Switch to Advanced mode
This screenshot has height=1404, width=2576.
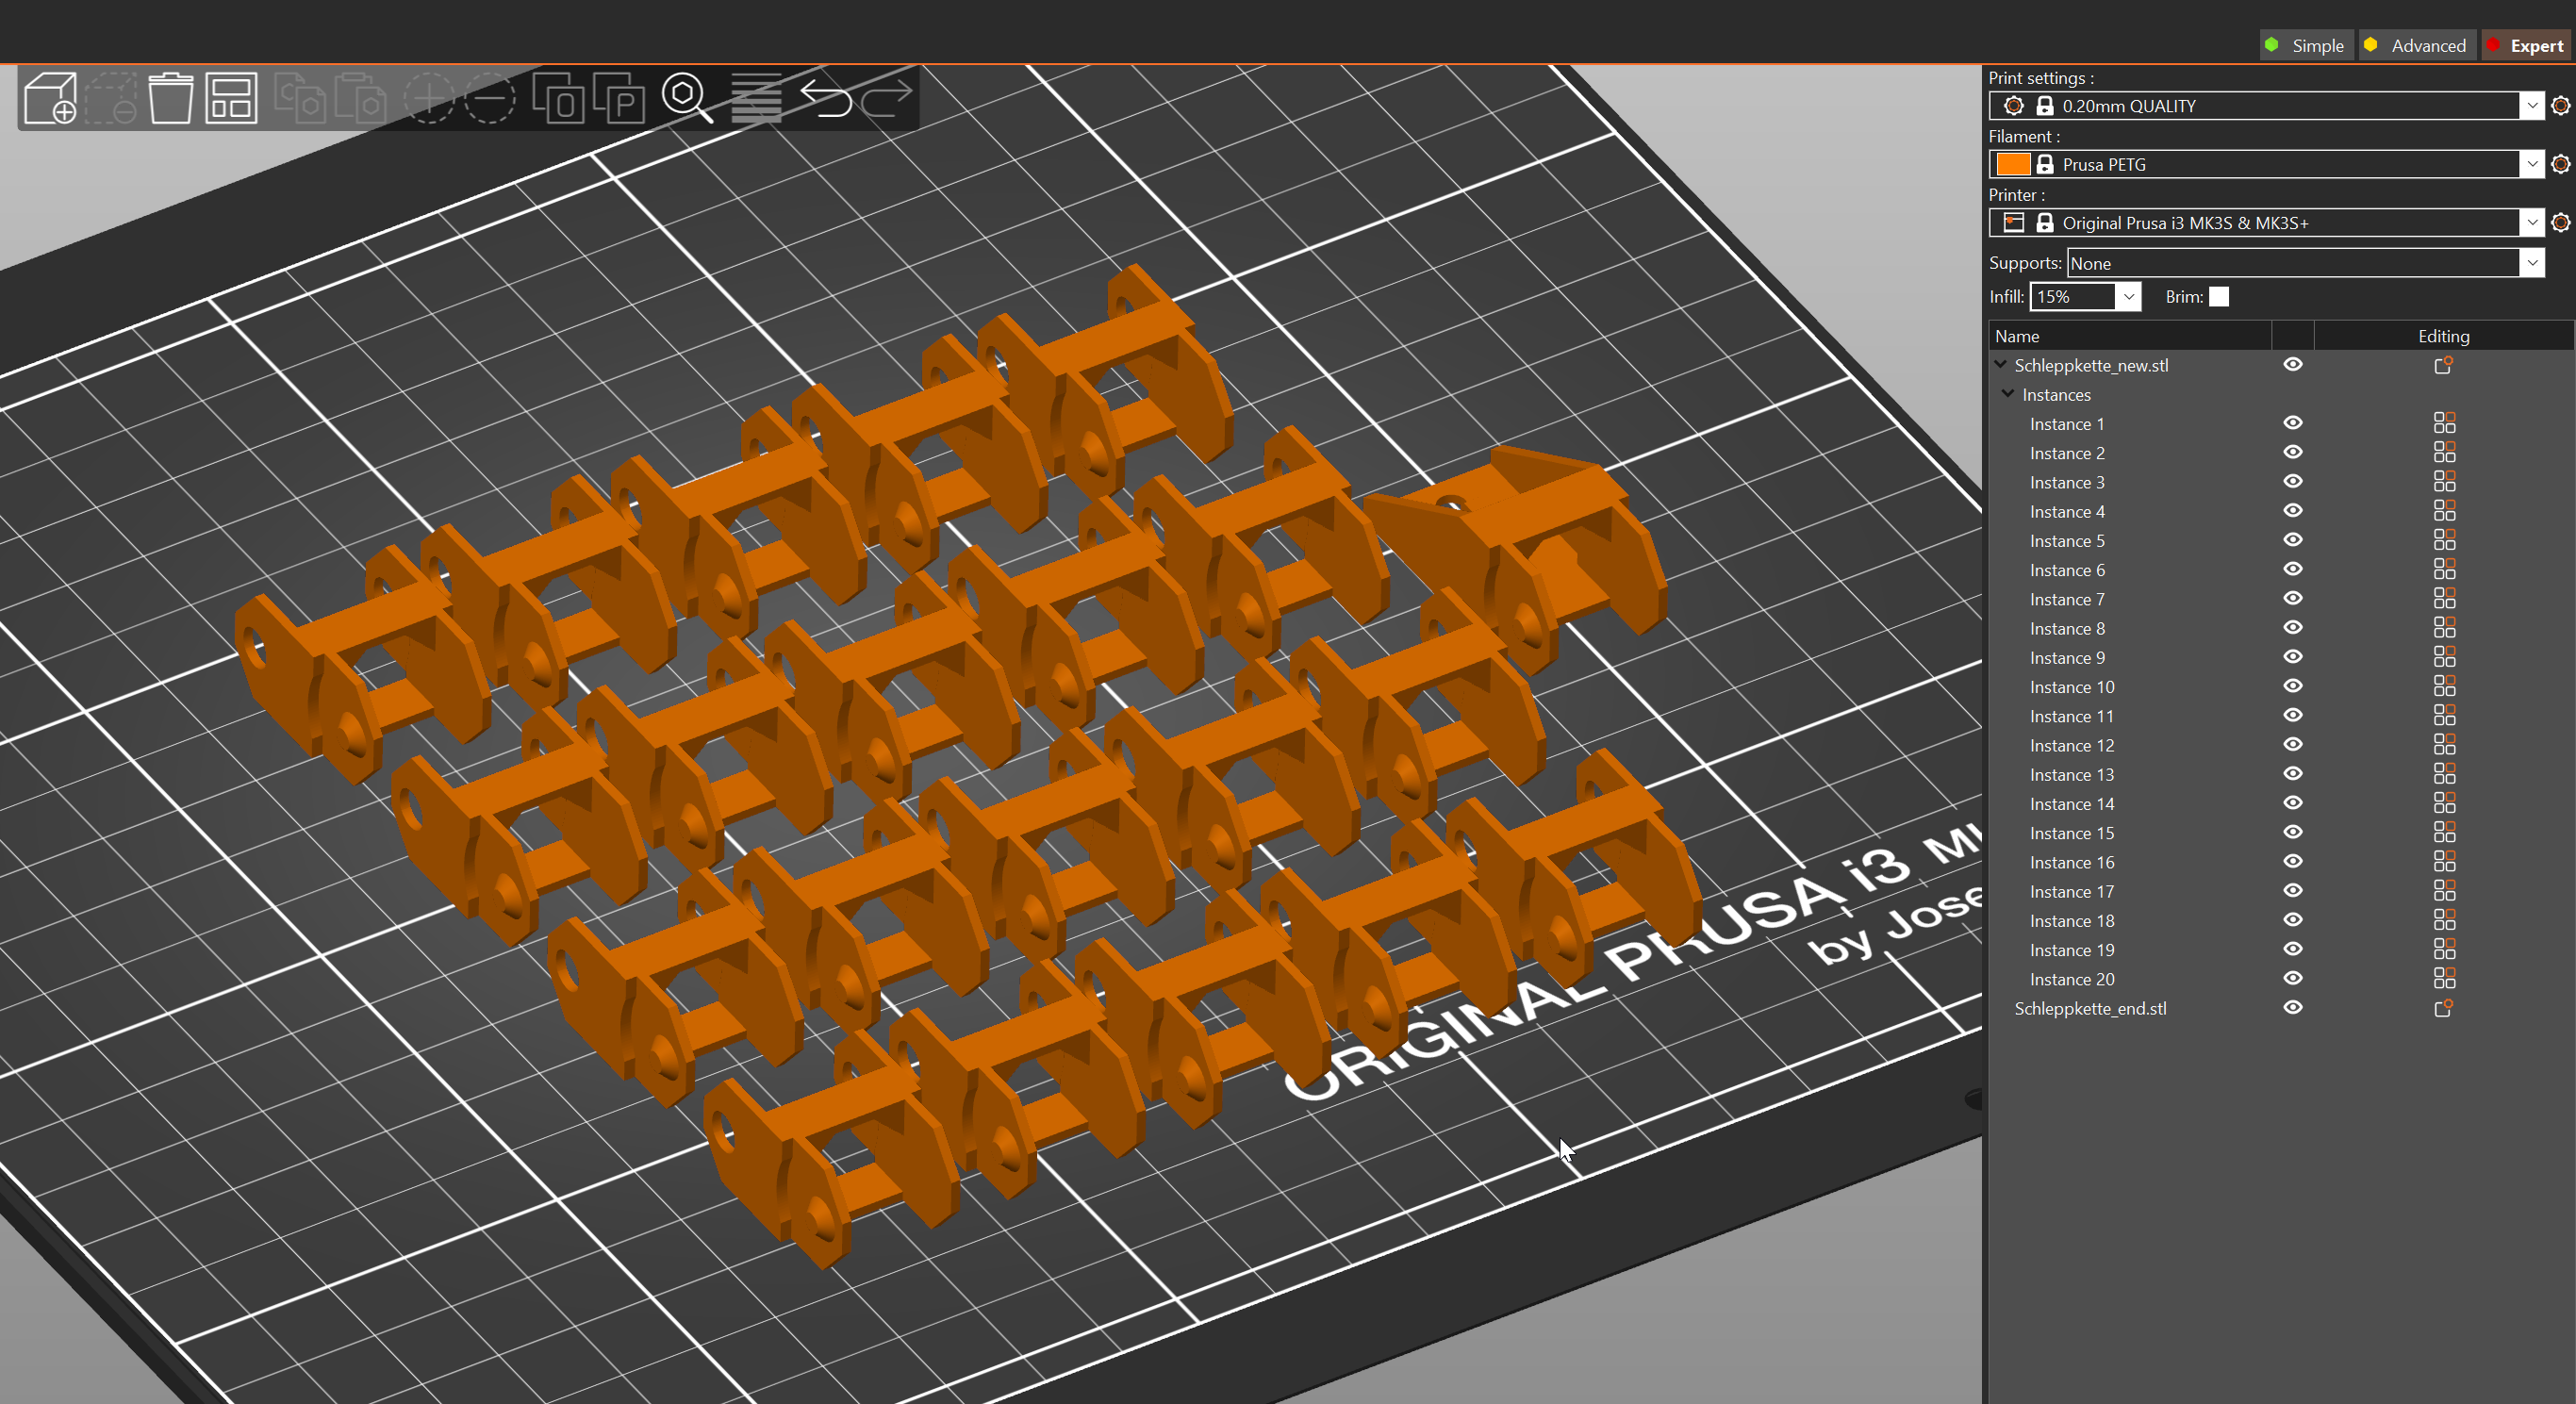2416,46
